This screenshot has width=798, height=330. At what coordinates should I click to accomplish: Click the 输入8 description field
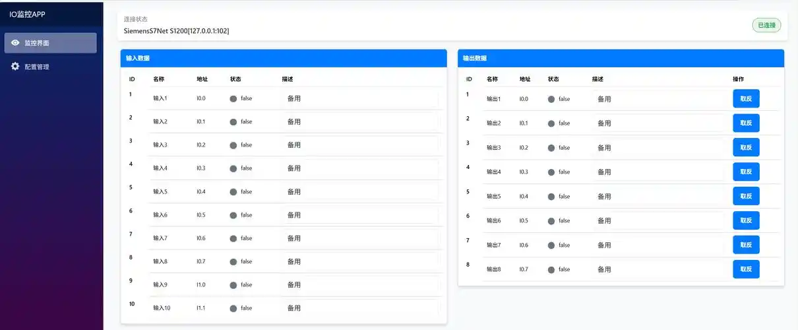click(x=360, y=261)
